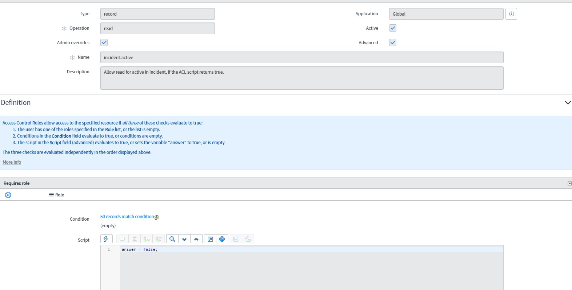Click the replace all icon
Screen dimensions: 572x290
coord(158,239)
